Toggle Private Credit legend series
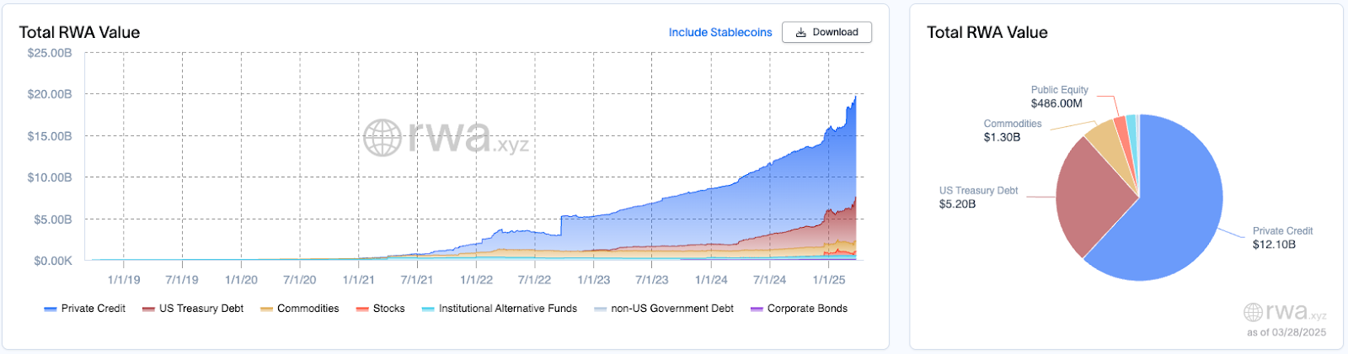This screenshot has width=1348, height=354. coord(84,309)
